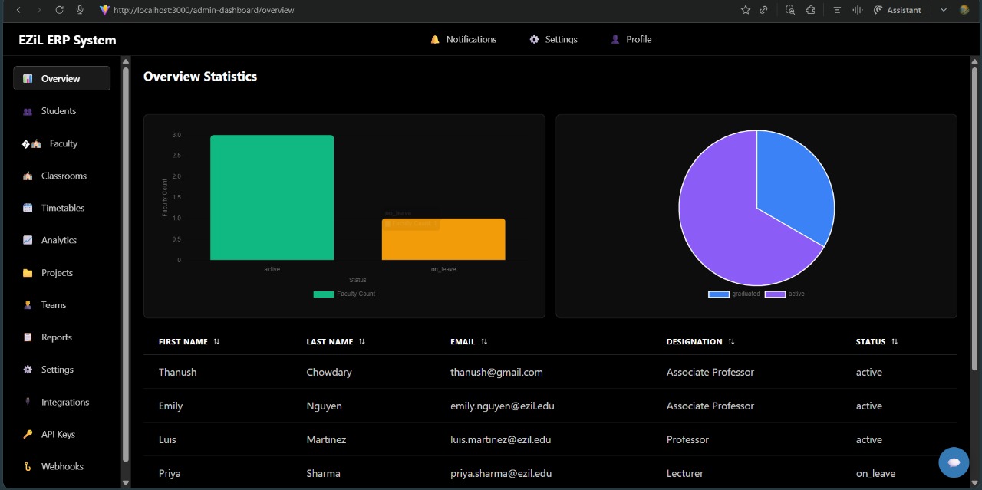Expand the browser toolbar chevron dropdown
Image resolution: width=982 pixels, height=490 pixels.
(x=944, y=10)
